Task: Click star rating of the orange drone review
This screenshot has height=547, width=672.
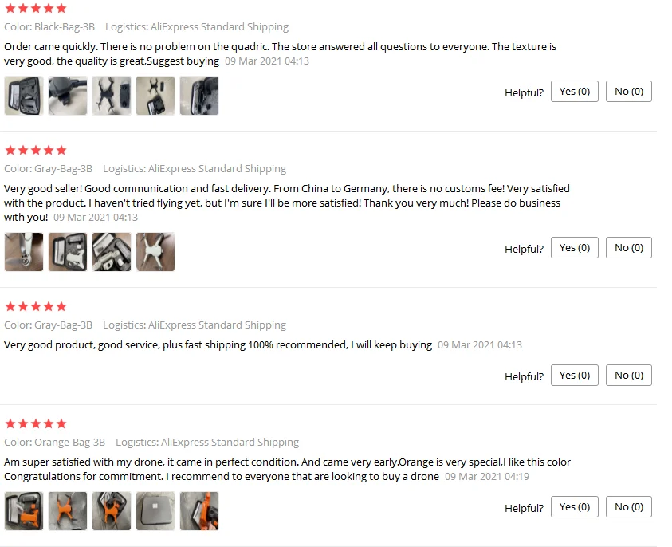Action: [36, 424]
